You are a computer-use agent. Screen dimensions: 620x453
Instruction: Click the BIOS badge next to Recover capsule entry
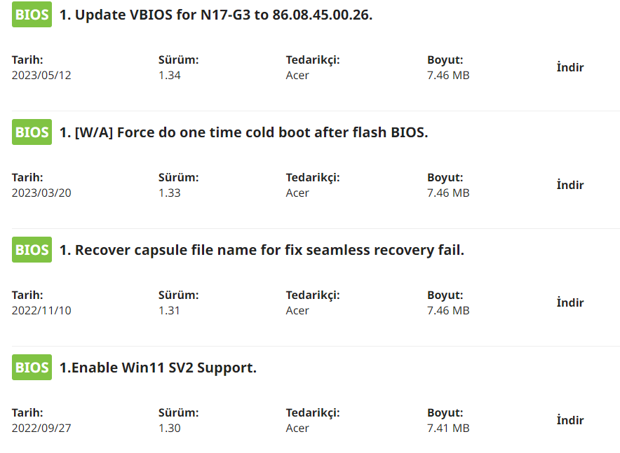point(32,250)
